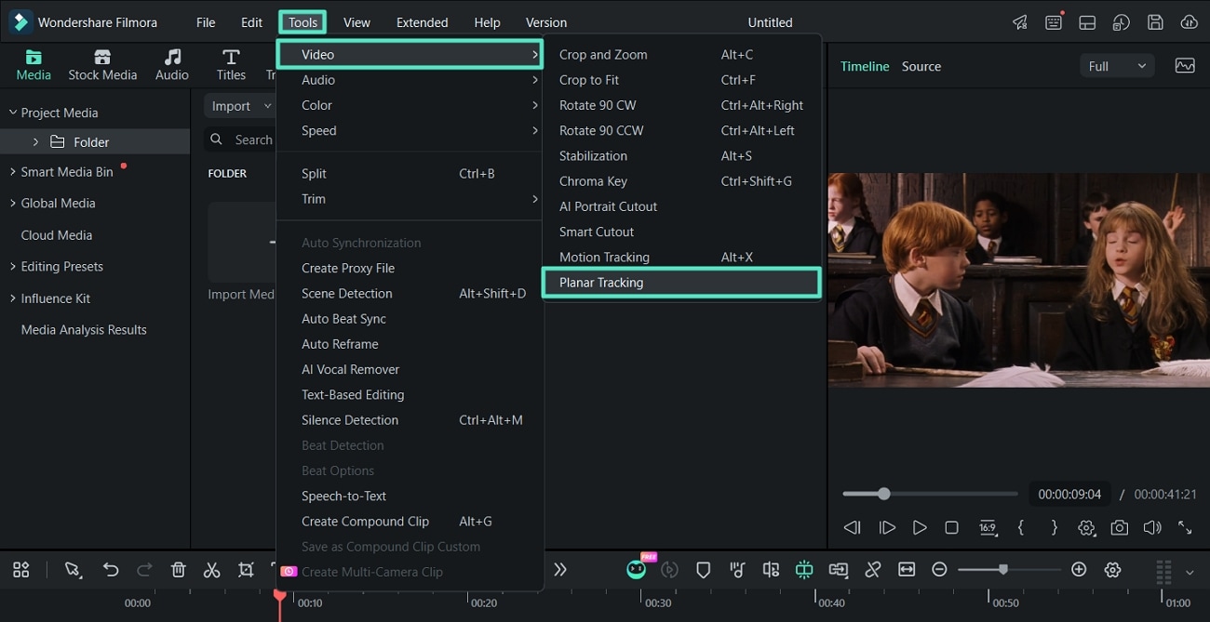Toggle the clip link chain icon
The height and width of the screenshot is (622, 1210).
point(872,570)
